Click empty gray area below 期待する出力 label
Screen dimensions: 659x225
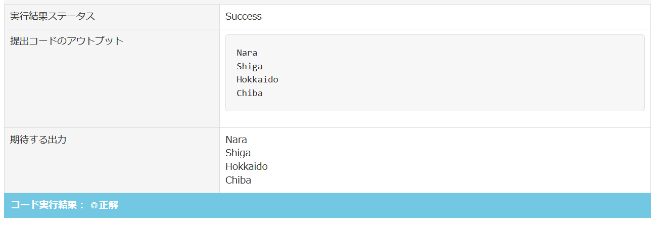[x=111, y=172]
